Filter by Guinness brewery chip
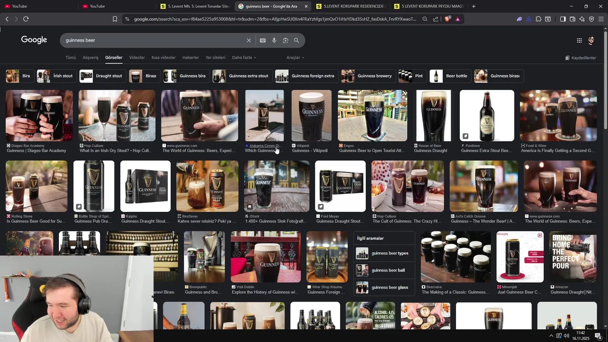 coord(368,76)
